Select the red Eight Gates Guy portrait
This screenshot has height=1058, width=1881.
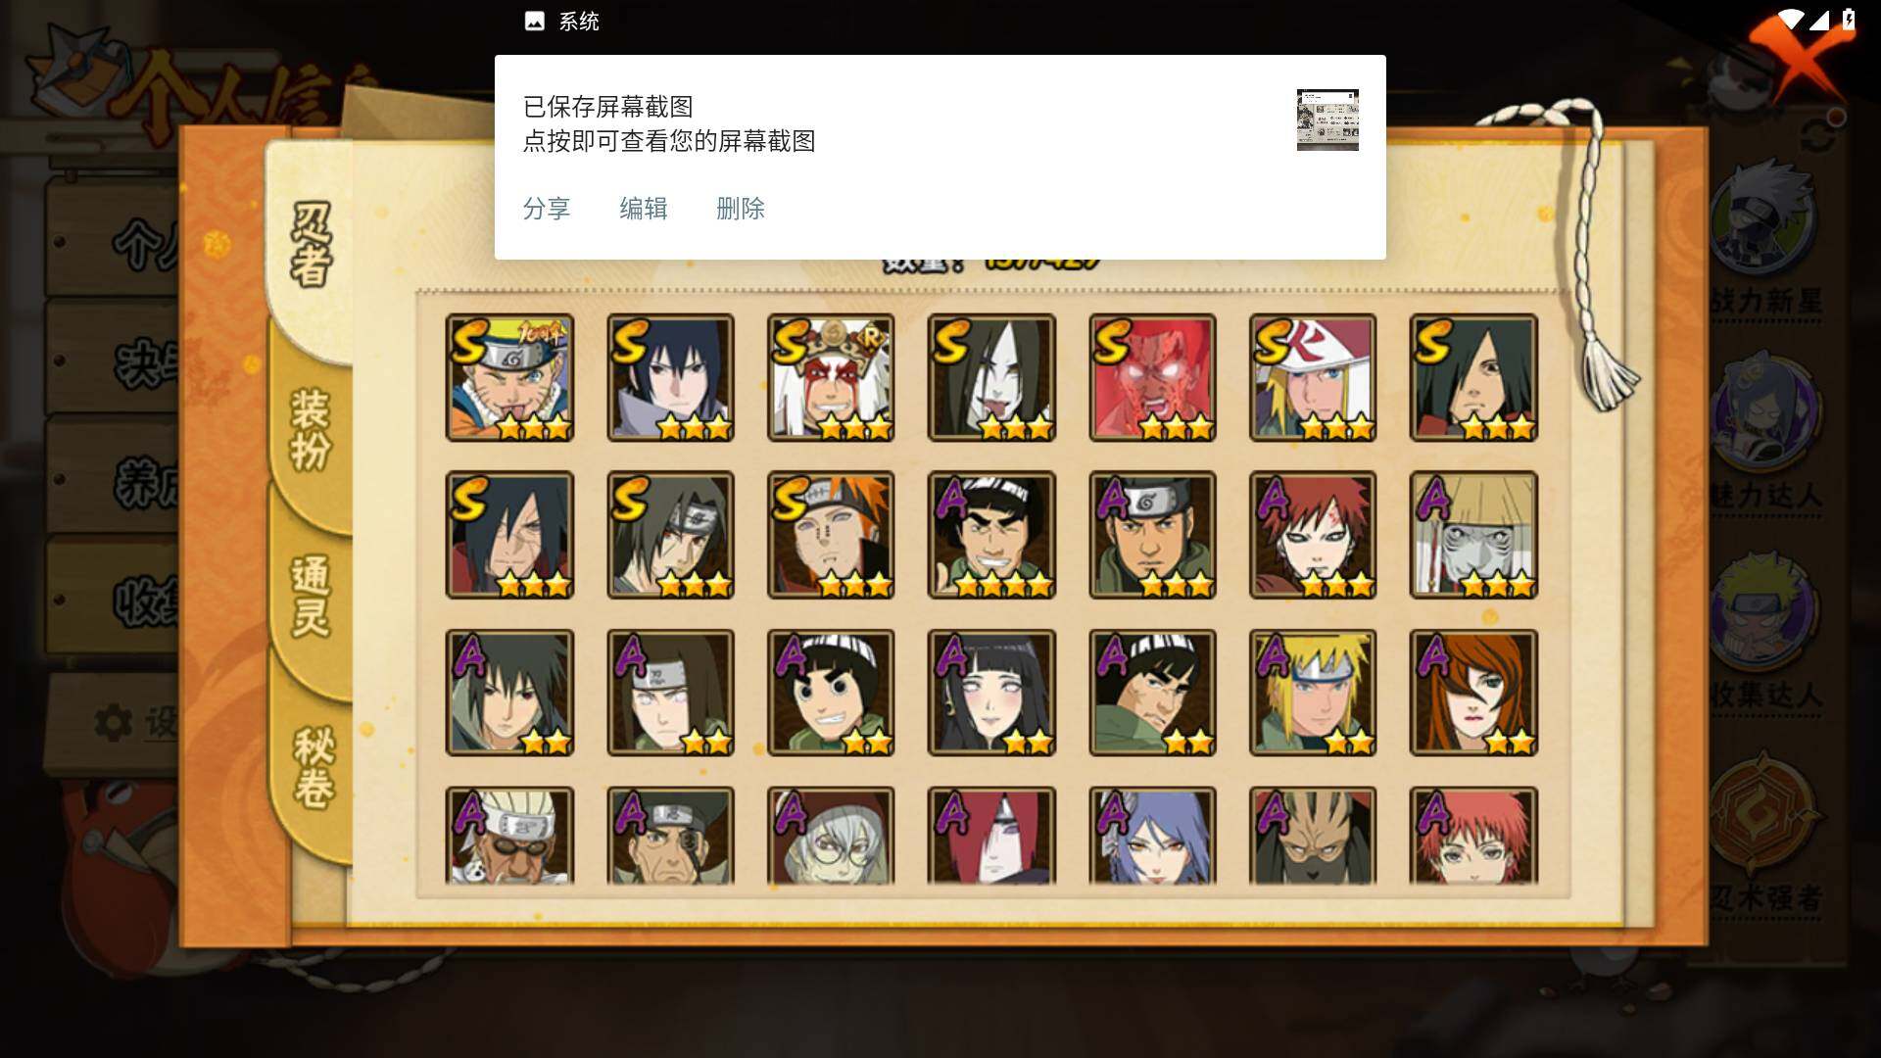coord(1152,378)
